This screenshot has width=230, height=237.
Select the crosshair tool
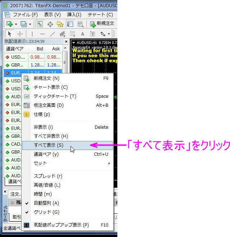[20, 34]
